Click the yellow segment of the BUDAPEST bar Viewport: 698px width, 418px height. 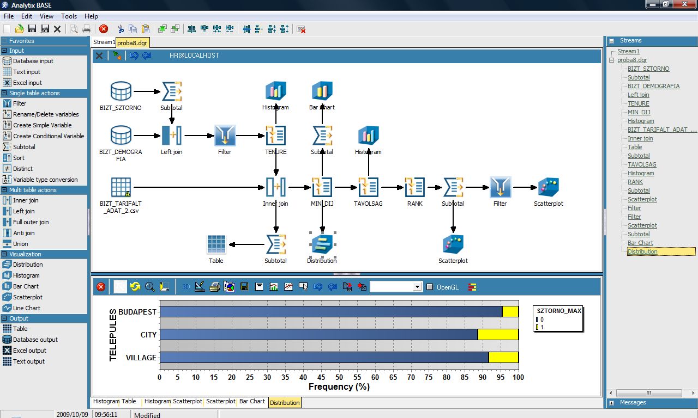(510, 312)
